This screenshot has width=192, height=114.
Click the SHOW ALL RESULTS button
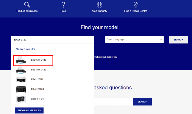pyautogui.click(x=29, y=110)
